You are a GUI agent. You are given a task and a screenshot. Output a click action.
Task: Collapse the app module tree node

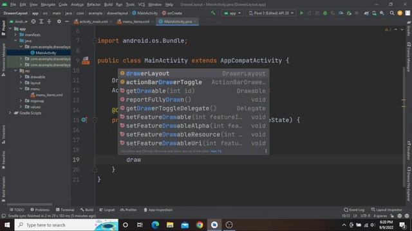tap(10, 28)
